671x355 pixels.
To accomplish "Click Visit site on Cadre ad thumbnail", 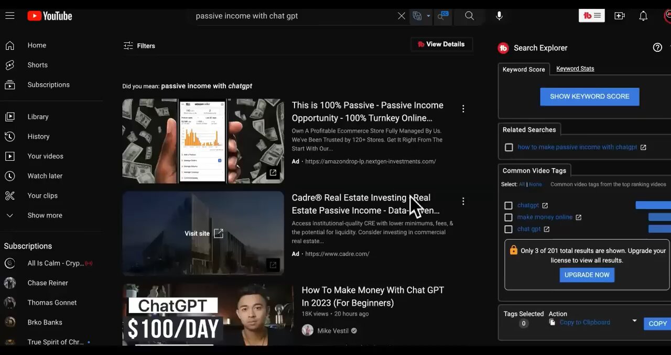I will click(204, 234).
